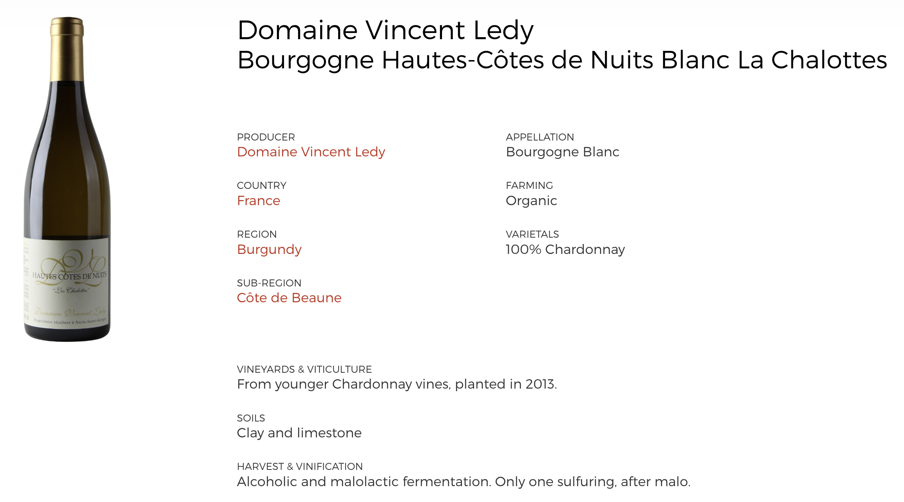The image size is (904, 502).
Task: Select the Clay and limestone soils text
Action: [299, 433]
